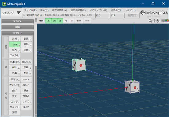Image resolution: width=169 pixels, height=117 pixels.
Task: Choose the 押出 (Extrude) command
Action: point(14,73)
